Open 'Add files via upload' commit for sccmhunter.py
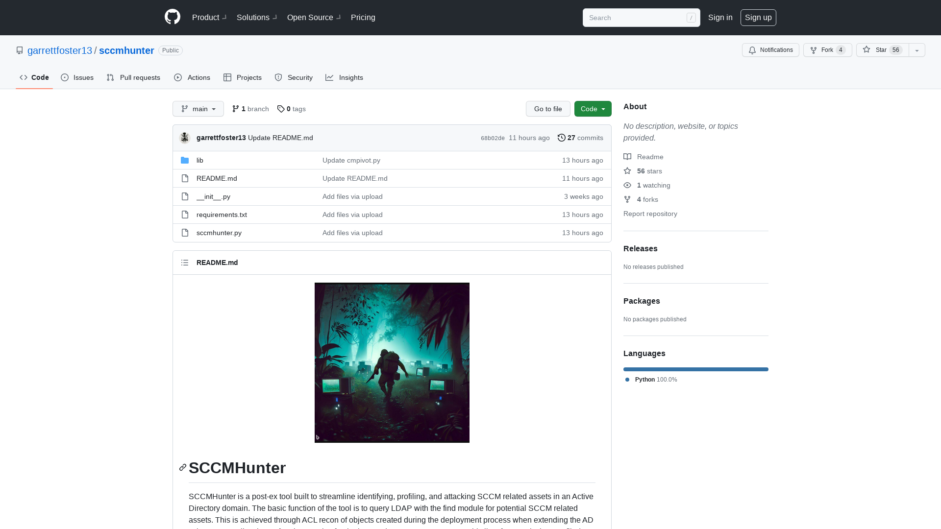 [x=352, y=233]
